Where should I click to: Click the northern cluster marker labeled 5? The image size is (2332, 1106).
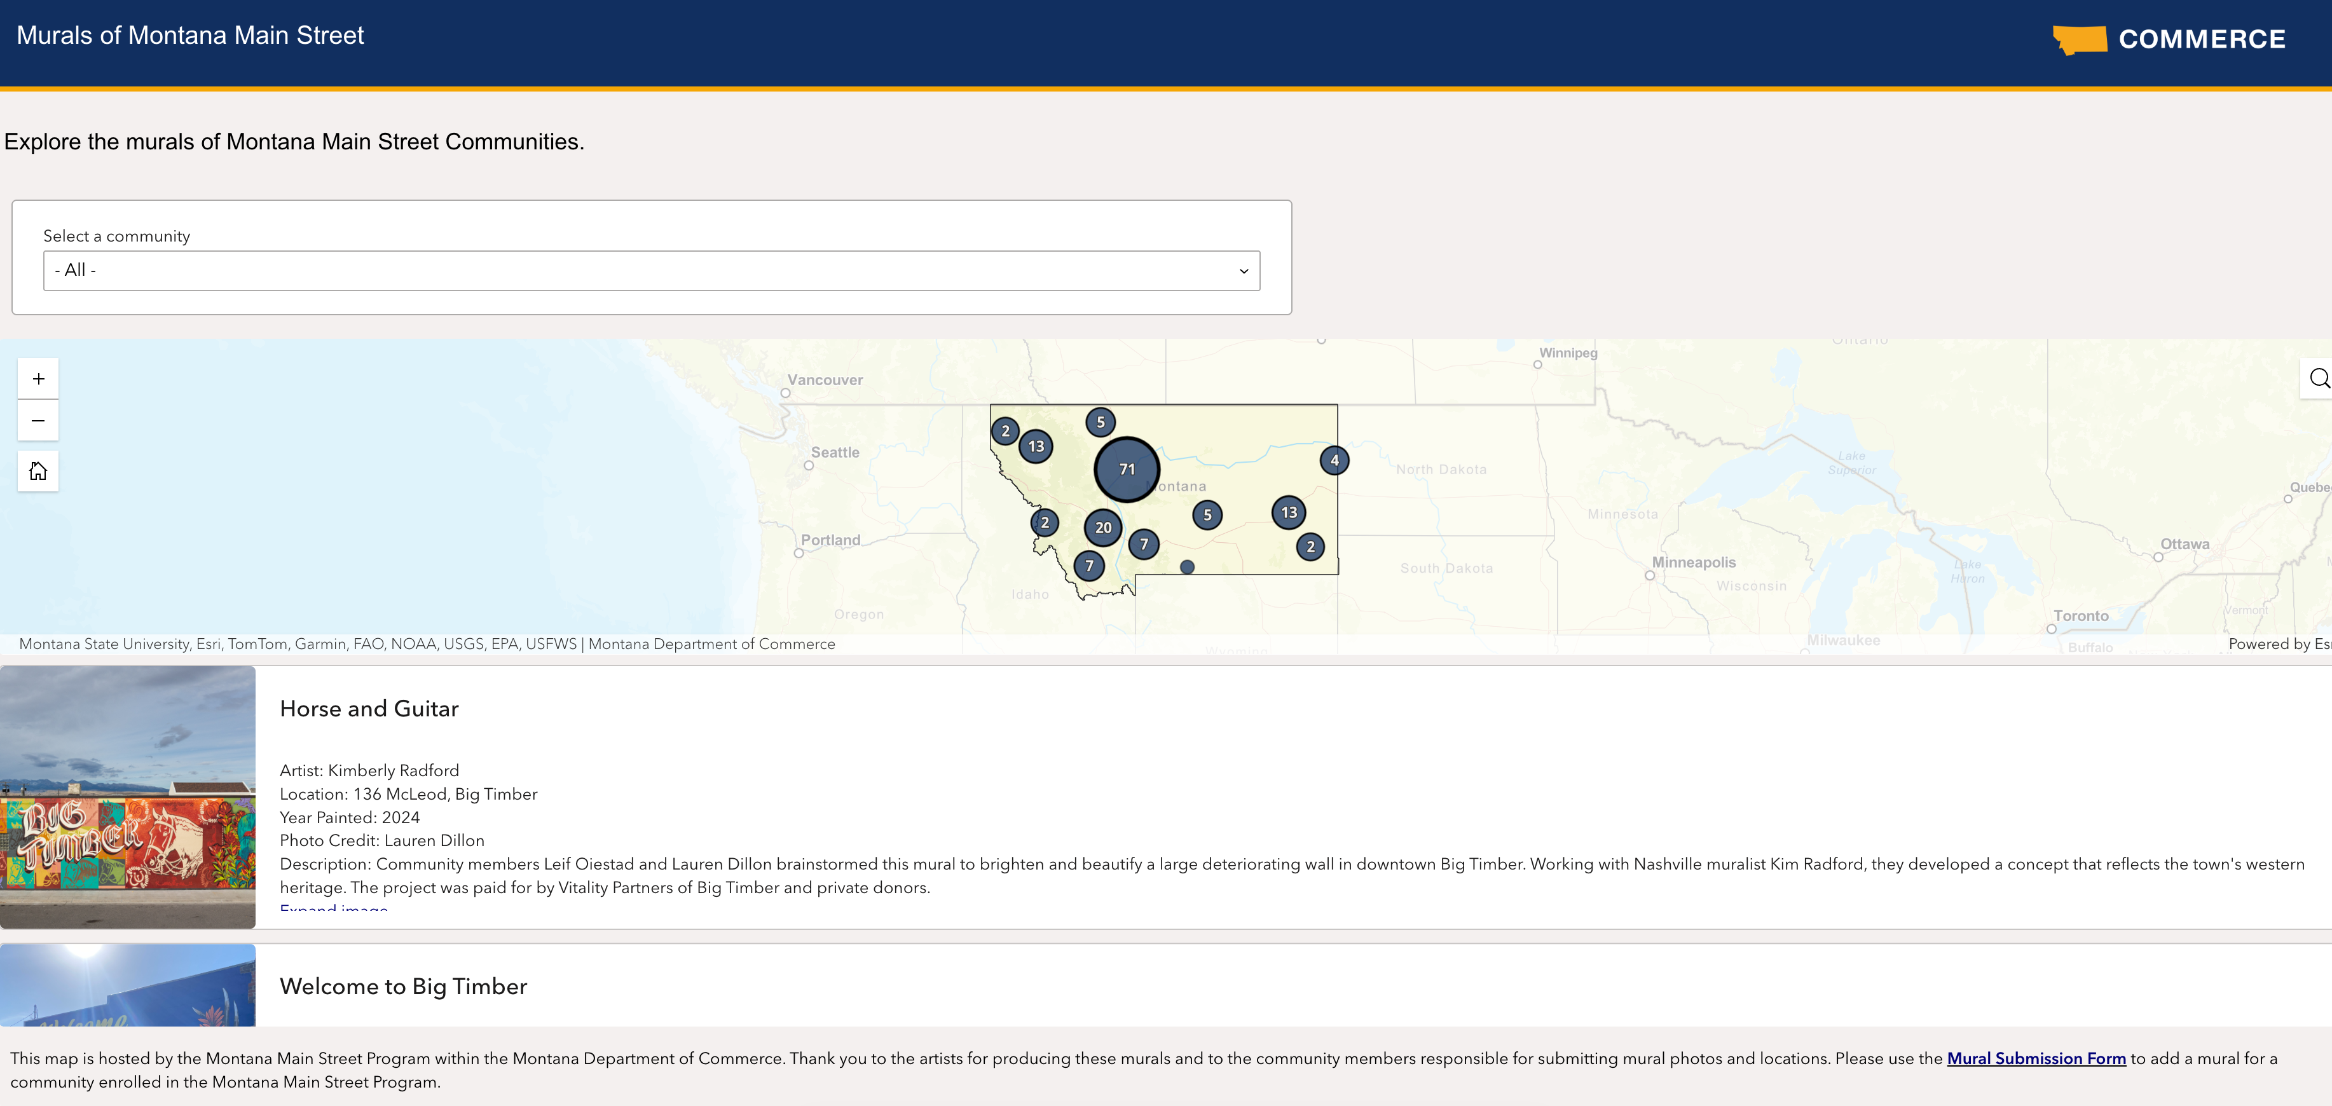click(1101, 422)
